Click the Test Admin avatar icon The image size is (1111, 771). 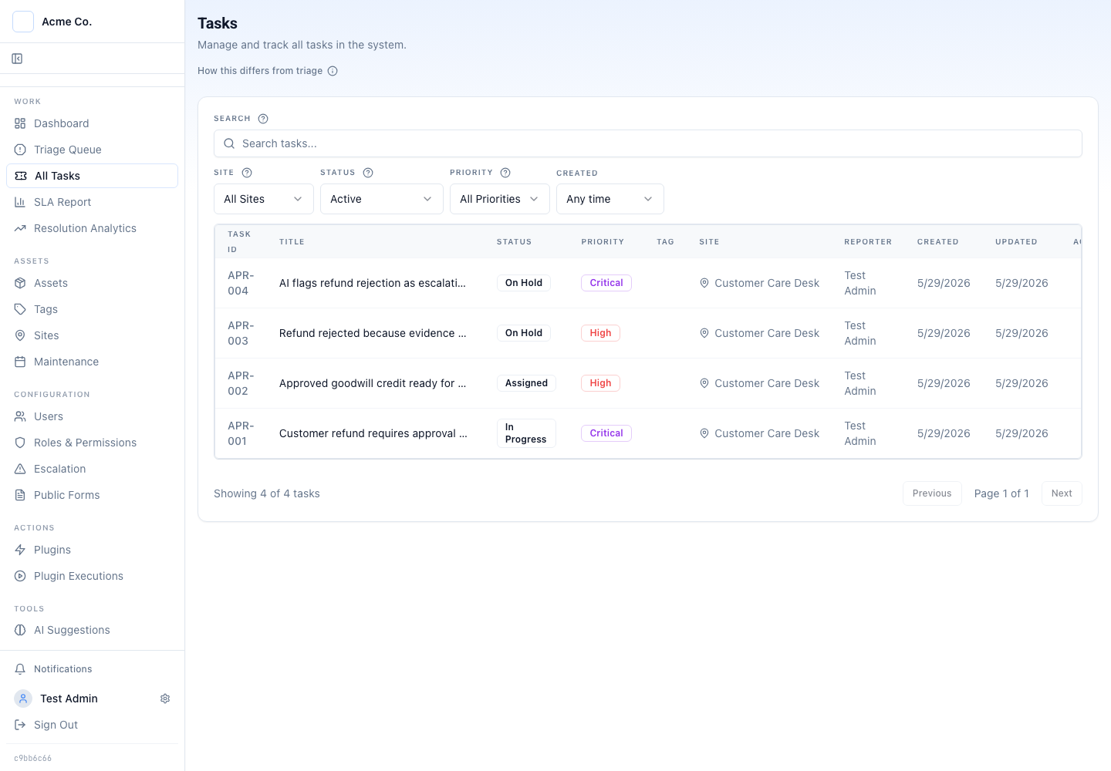point(23,699)
